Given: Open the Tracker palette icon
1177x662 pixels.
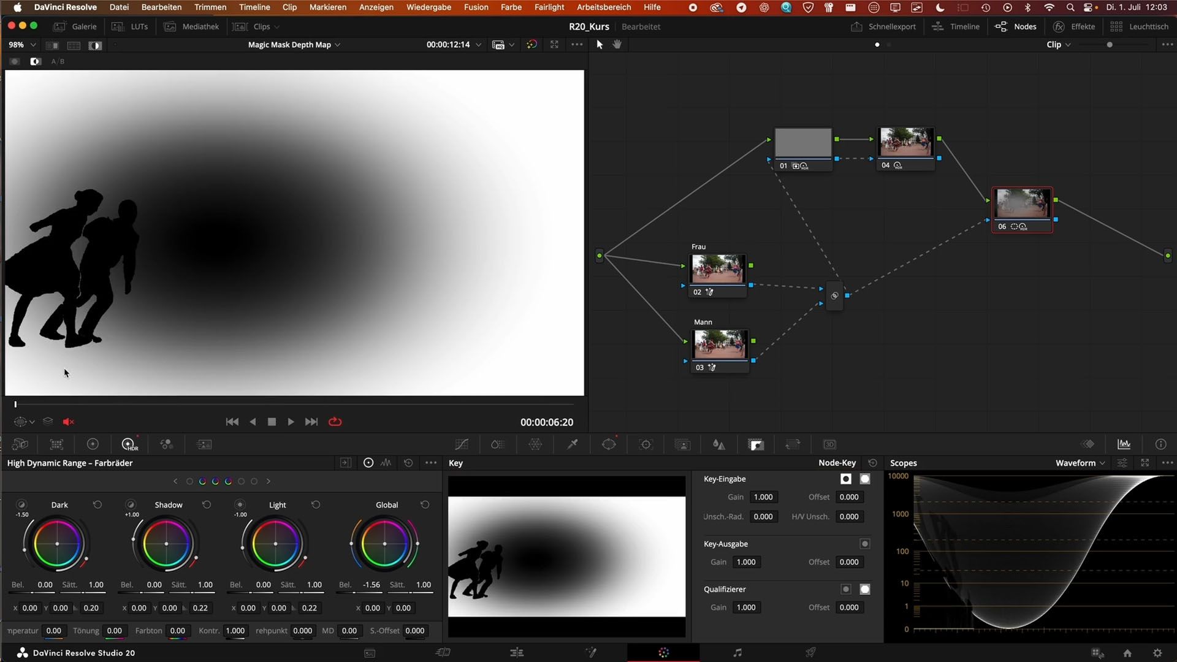Looking at the screenshot, I should click(646, 444).
